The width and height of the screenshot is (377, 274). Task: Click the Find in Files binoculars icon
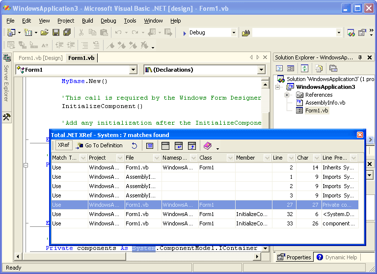tap(246, 33)
